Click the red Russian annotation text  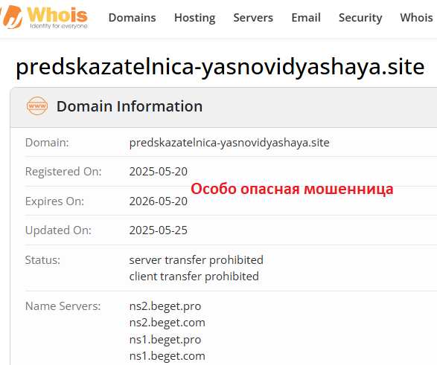tap(292, 189)
